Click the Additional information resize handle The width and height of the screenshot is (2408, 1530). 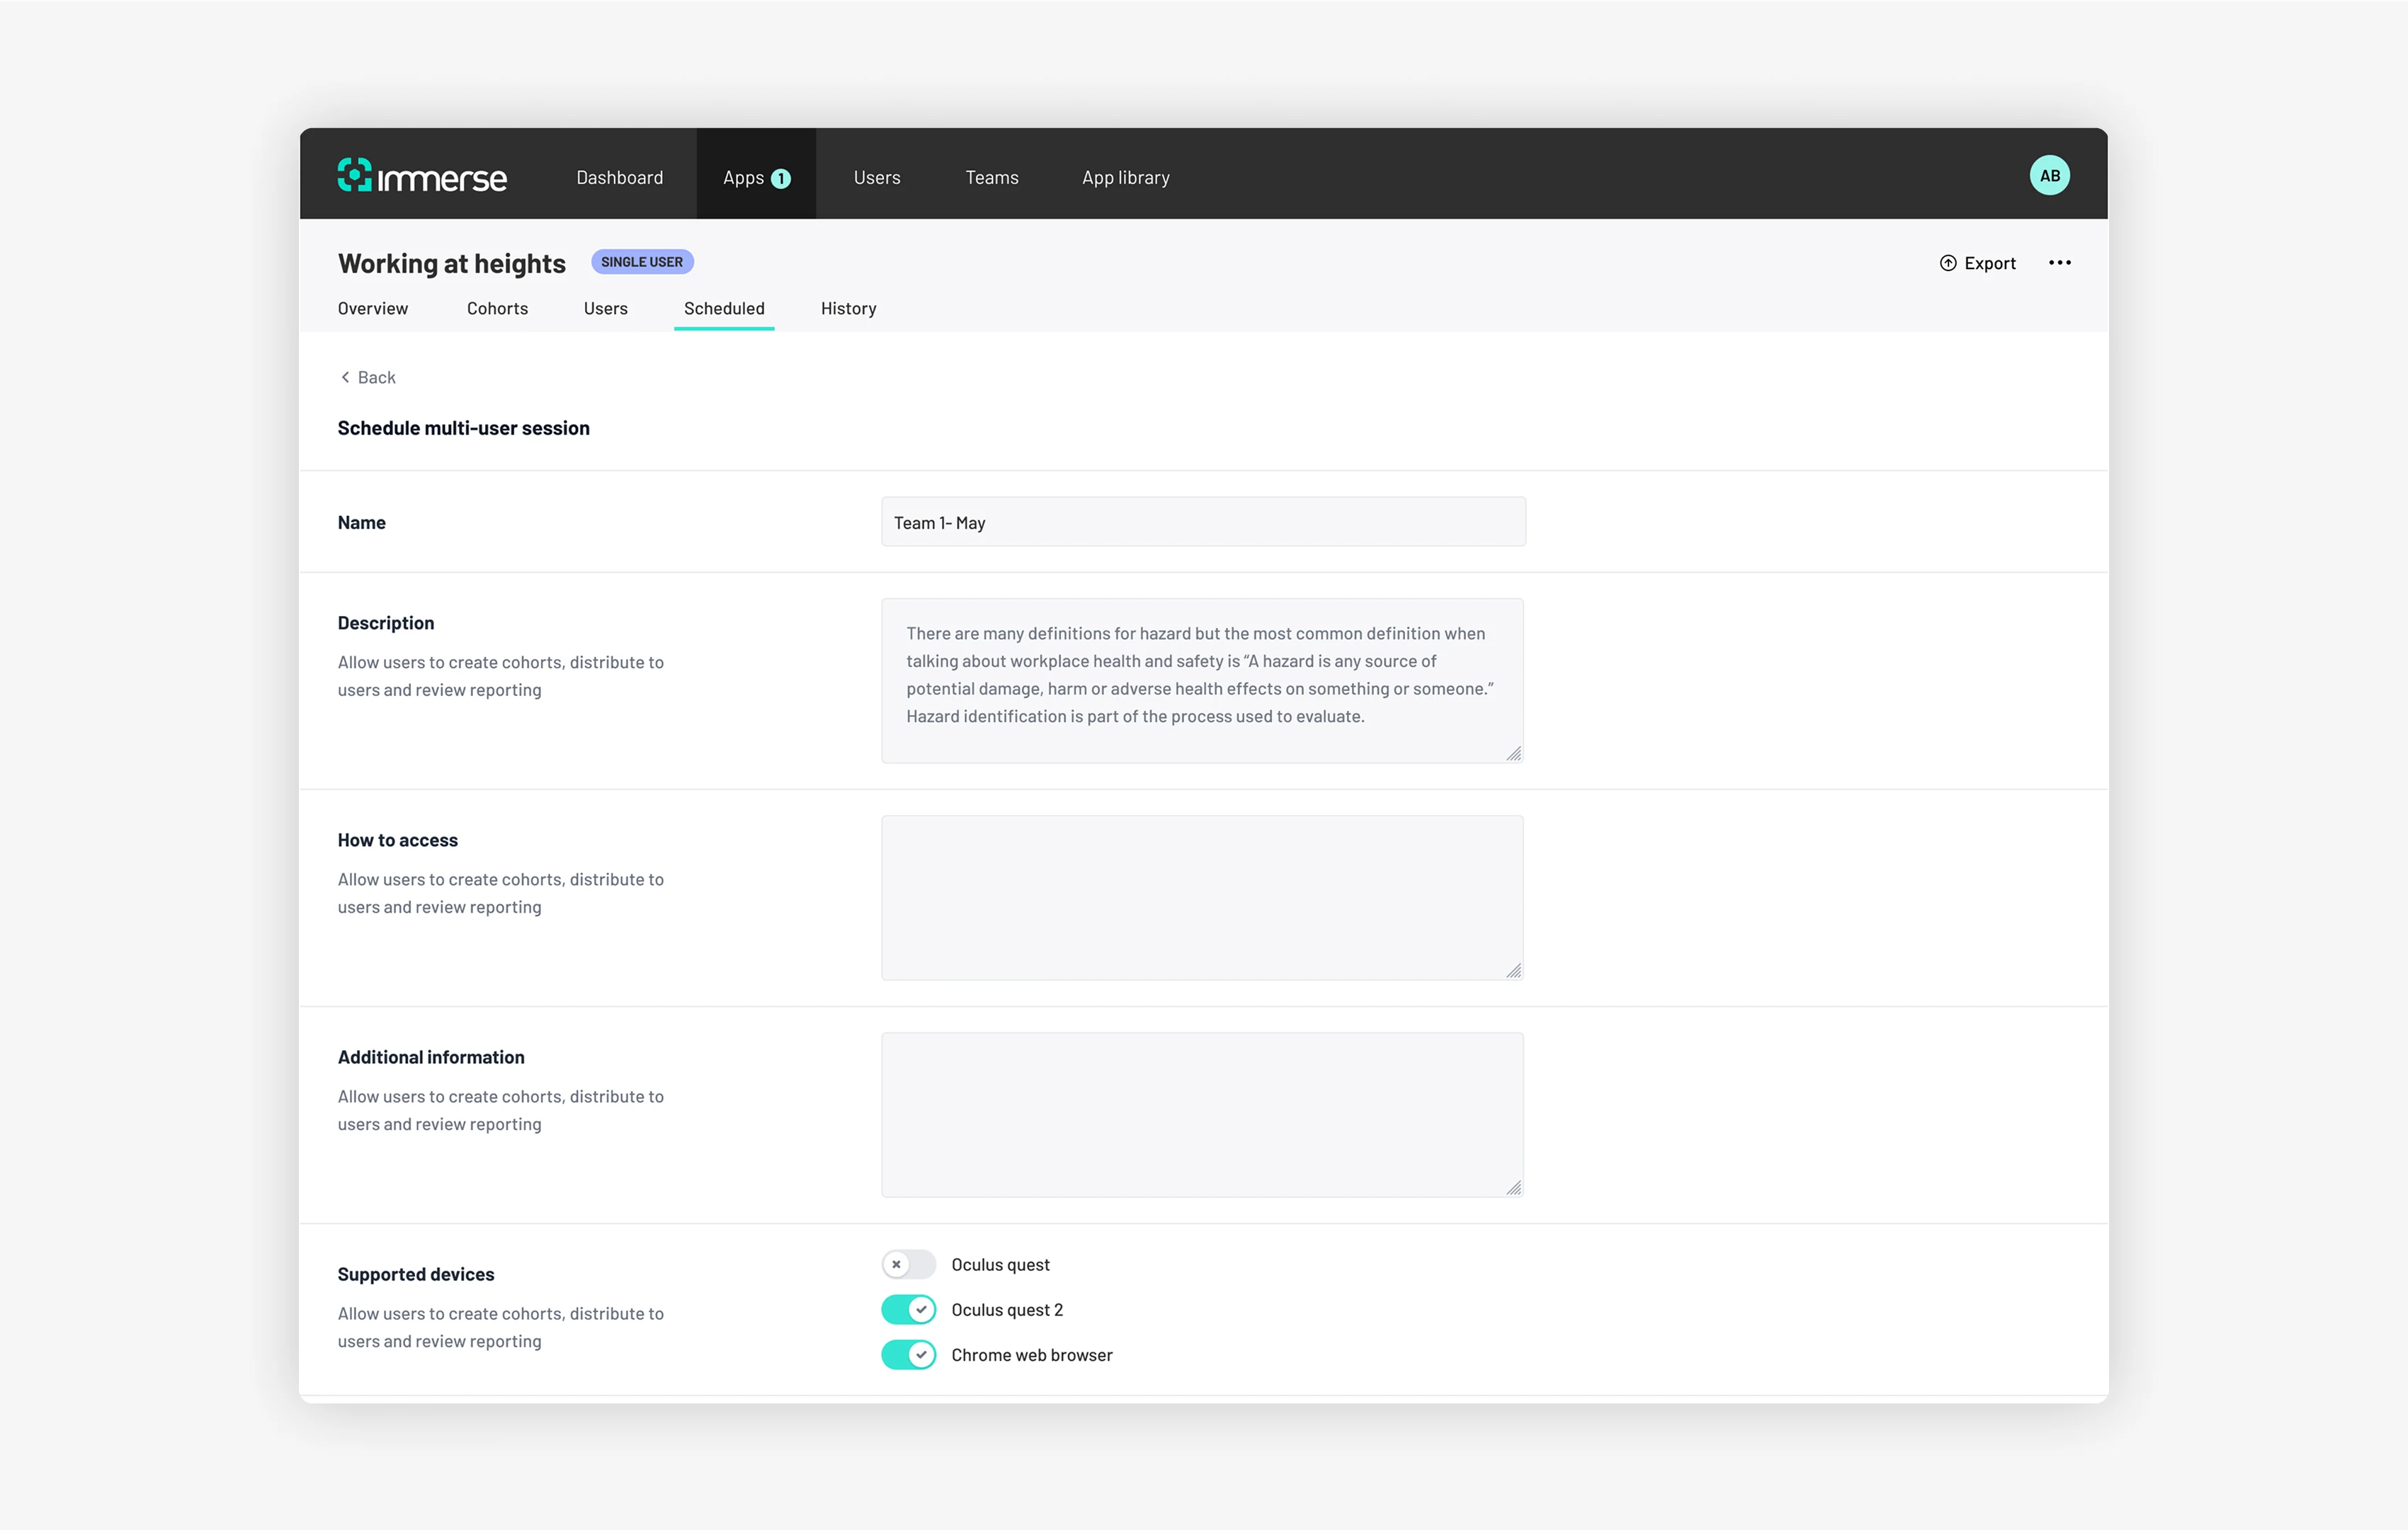point(1514,1187)
